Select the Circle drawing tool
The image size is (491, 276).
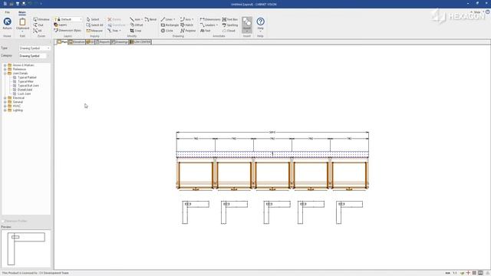click(x=167, y=31)
